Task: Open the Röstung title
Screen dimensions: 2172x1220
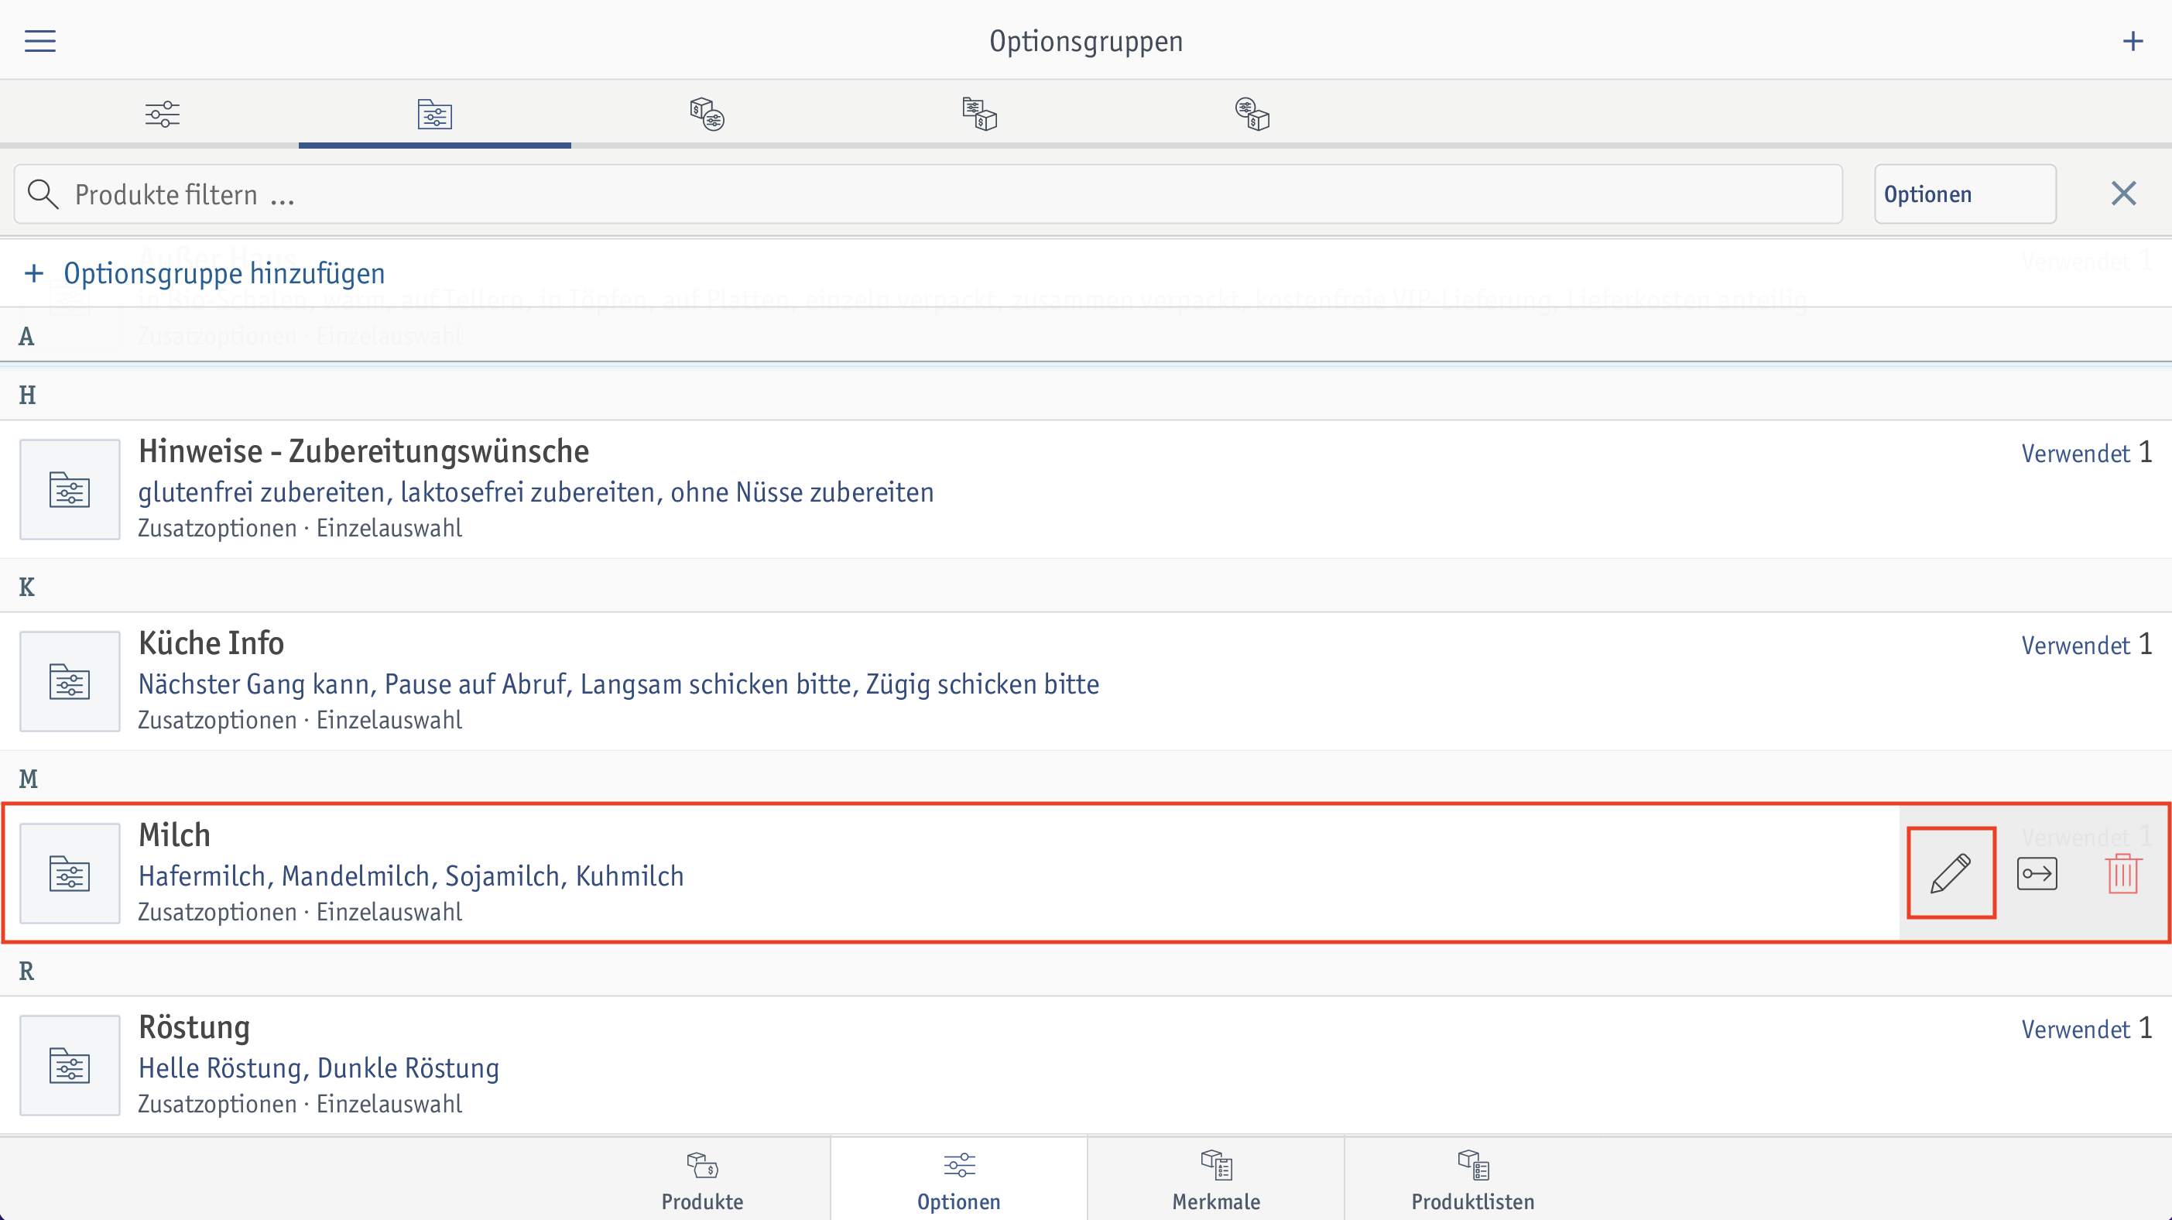Action: [194, 1028]
